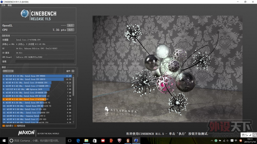Click the ranking list scroll-down arrow
This screenshot has height=144, width=257.
(73, 122)
